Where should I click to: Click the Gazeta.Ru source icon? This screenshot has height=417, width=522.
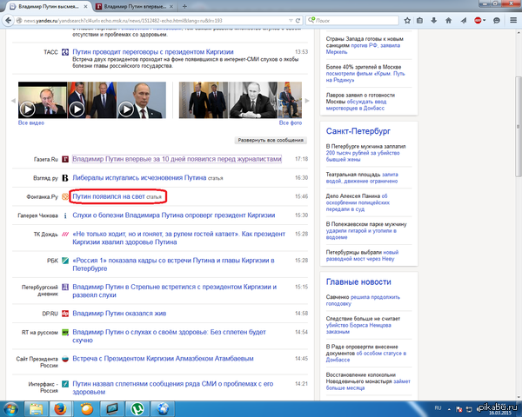click(65, 160)
